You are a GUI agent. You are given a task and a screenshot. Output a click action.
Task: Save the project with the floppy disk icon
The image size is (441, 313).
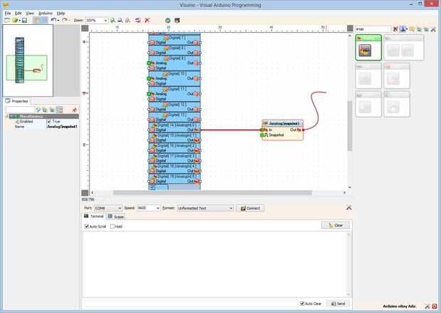[24, 20]
